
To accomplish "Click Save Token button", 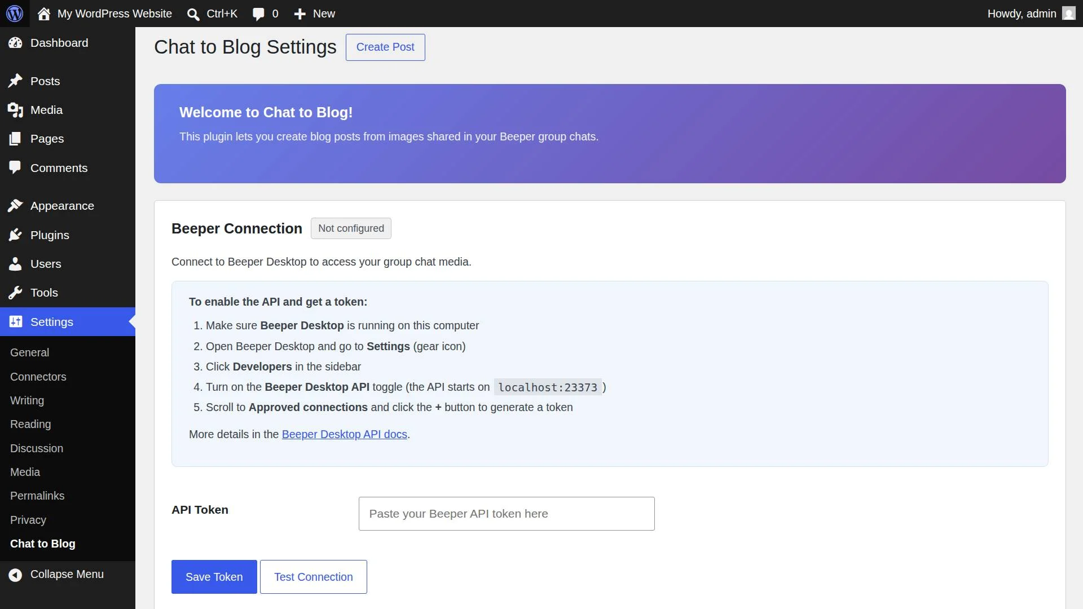I will pyautogui.click(x=214, y=577).
